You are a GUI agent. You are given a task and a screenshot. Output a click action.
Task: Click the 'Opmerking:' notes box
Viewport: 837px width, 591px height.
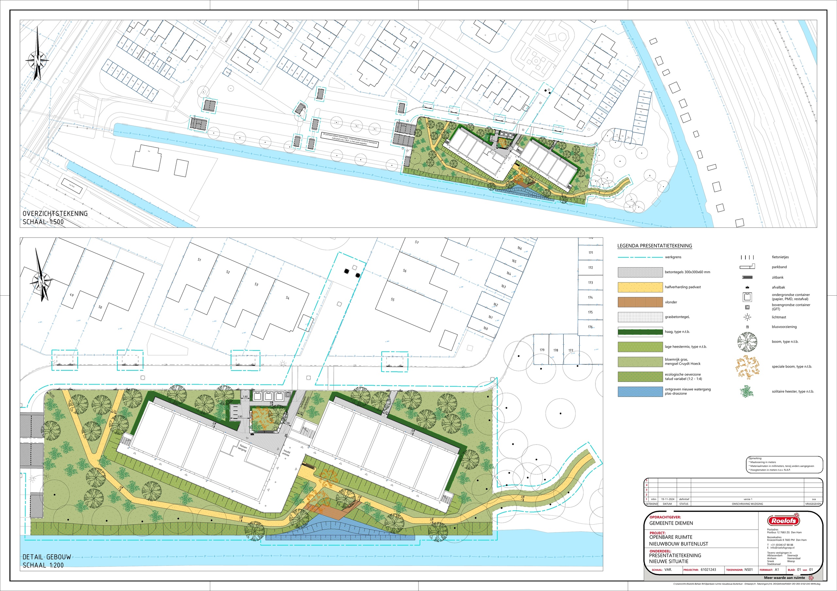[784, 464]
